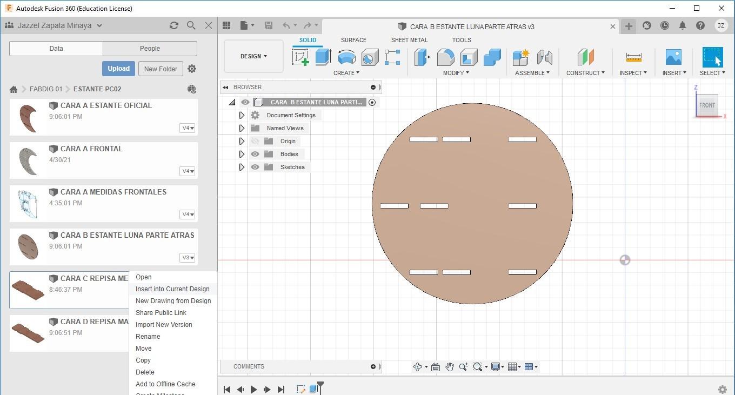Toggle visibility of Bodies folder
The width and height of the screenshot is (735, 395).
(x=255, y=154)
